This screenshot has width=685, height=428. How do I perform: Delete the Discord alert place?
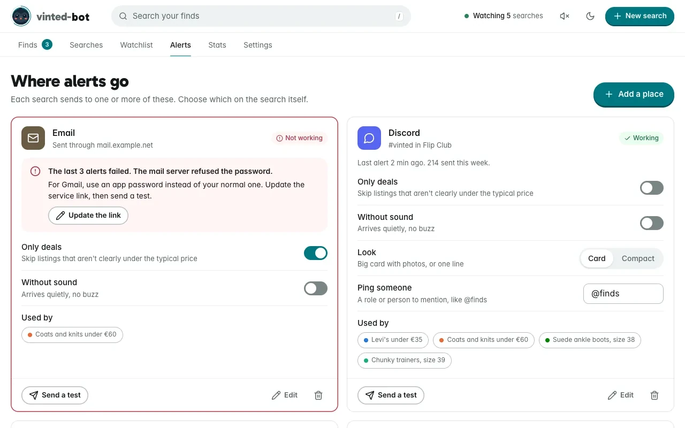(654, 395)
